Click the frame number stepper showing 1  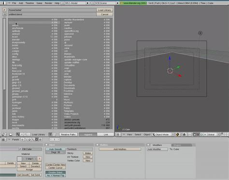(x=55, y=139)
